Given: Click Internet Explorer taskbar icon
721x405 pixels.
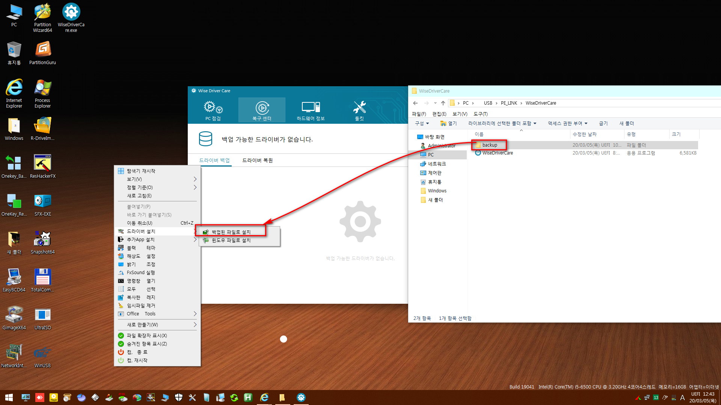Looking at the screenshot, I should tap(264, 397).
